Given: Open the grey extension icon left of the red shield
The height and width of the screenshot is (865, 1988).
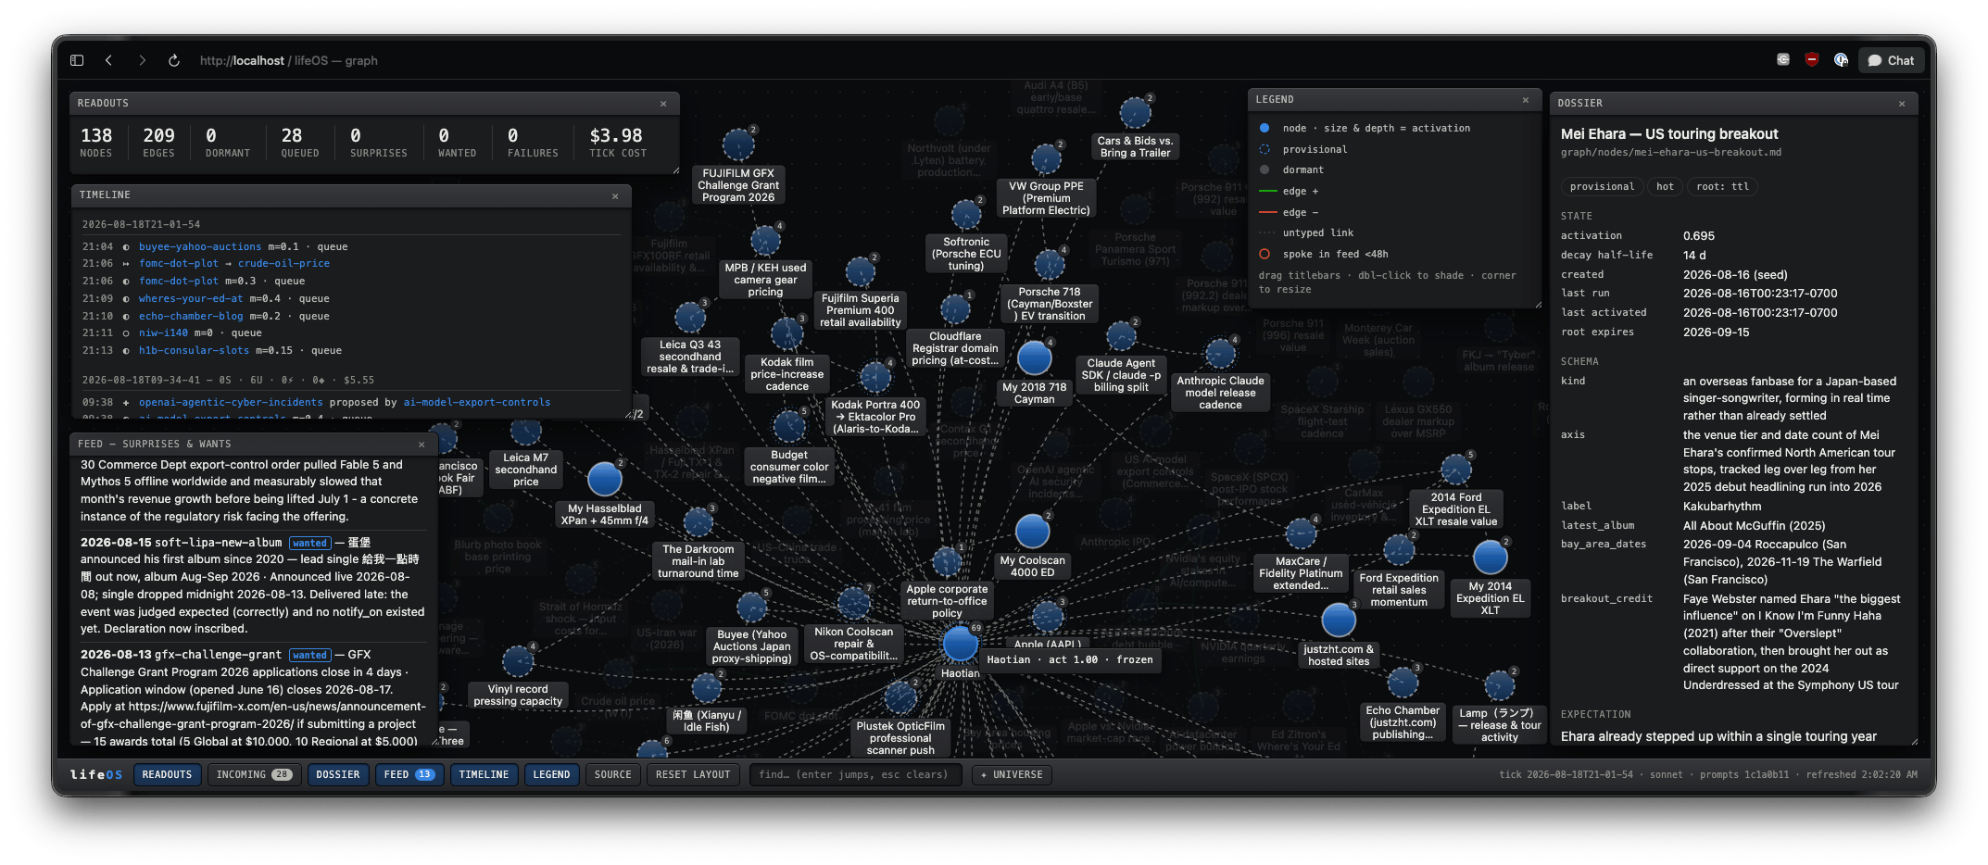Looking at the screenshot, I should [1783, 60].
